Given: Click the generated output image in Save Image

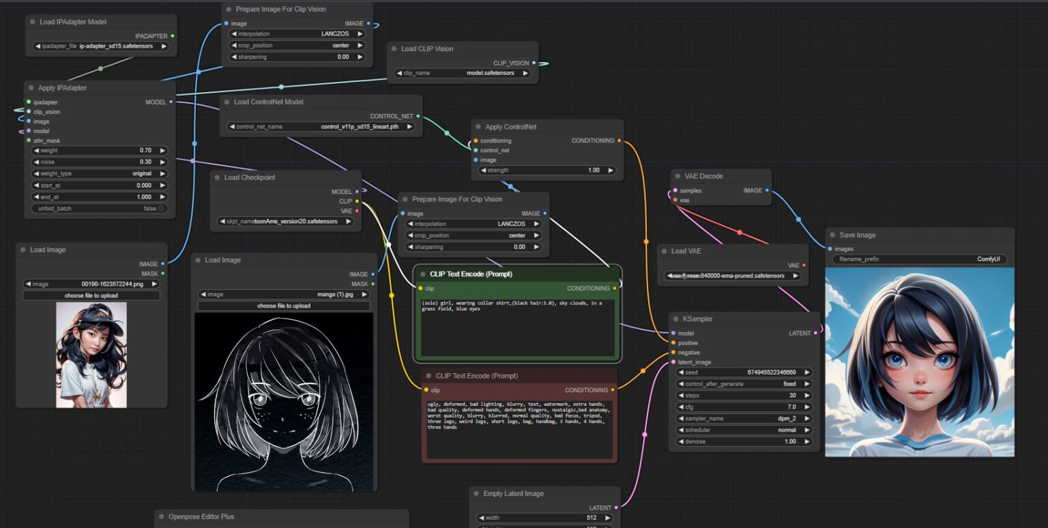Looking at the screenshot, I should [920, 362].
